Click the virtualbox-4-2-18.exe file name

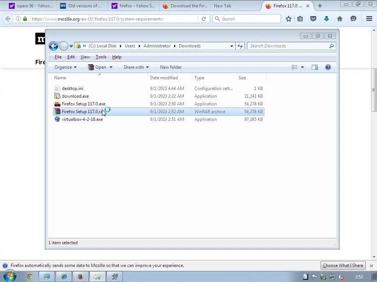pos(82,119)
